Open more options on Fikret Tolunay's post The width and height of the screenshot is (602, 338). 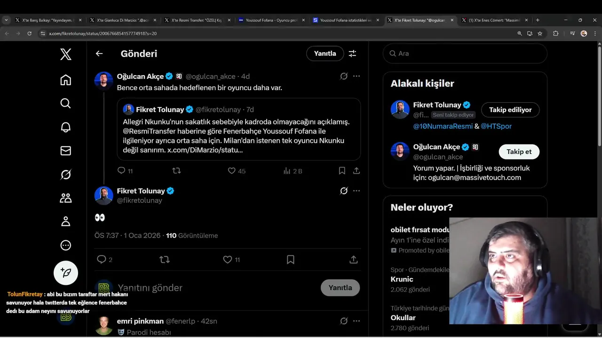pyautogui.click(x=356, y=191)
